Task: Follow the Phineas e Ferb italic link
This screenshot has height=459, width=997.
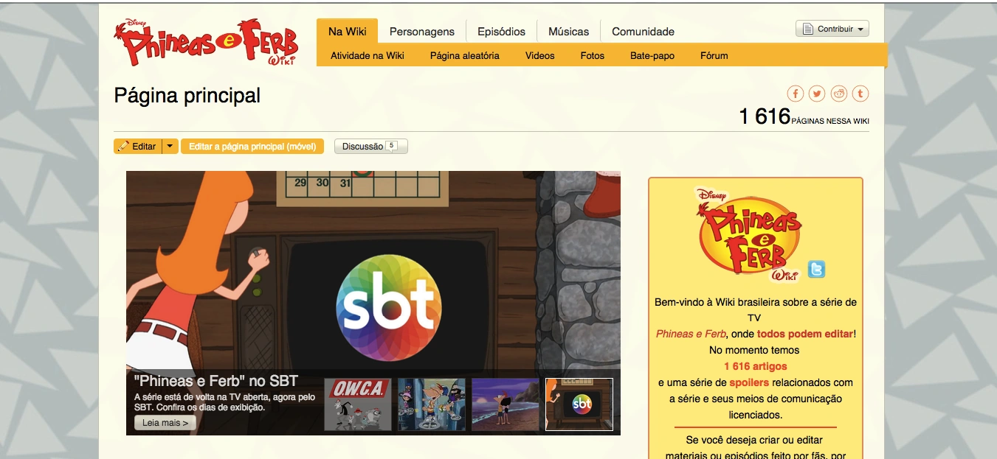Action: point(691,334)
